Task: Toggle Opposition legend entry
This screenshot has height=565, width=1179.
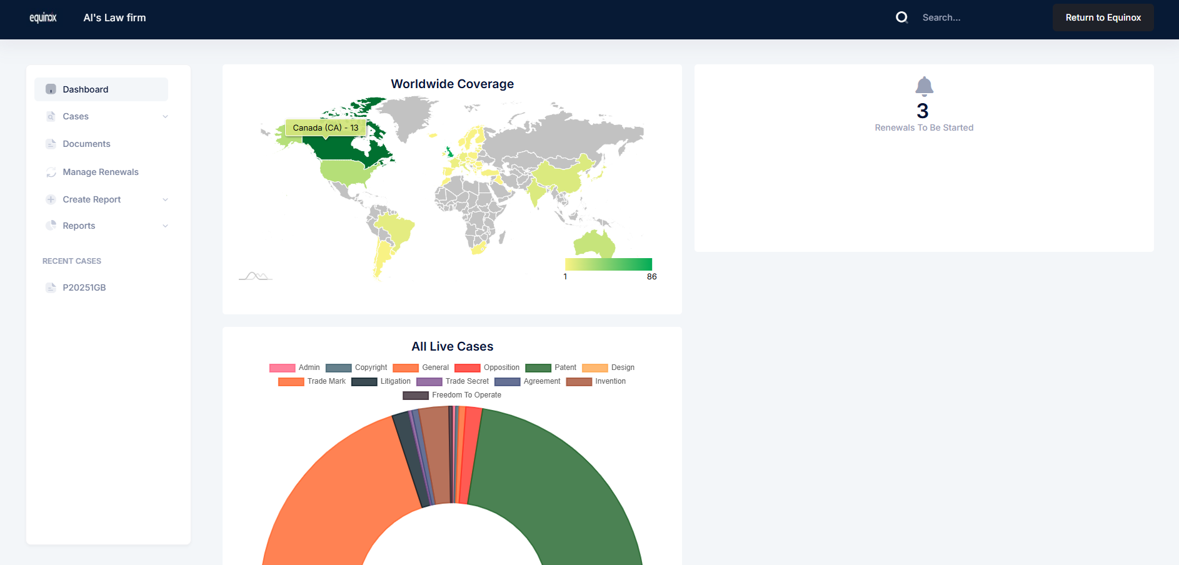Action: click(487, 367)
